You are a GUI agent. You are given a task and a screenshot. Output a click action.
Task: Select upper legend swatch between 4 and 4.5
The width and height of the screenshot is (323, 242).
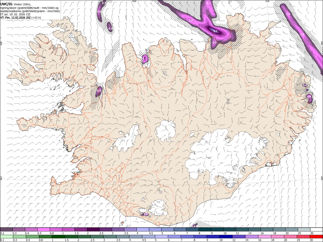(x=142, y=229)
